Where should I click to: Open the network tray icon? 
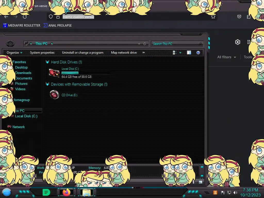[229, 192]
